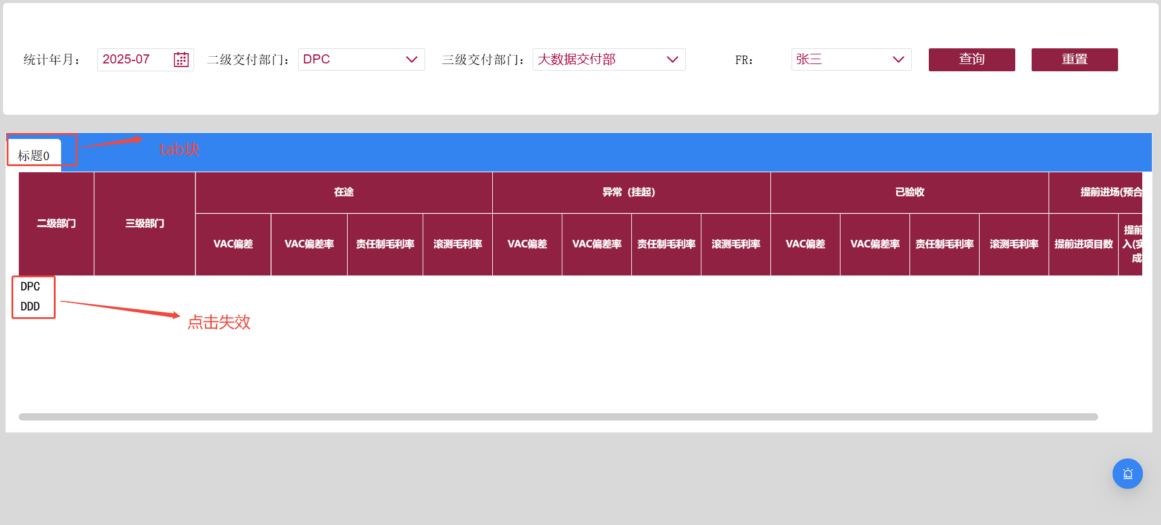Click the blue alarm bell floating button

pyautogui.click(x=1127, y=474)
